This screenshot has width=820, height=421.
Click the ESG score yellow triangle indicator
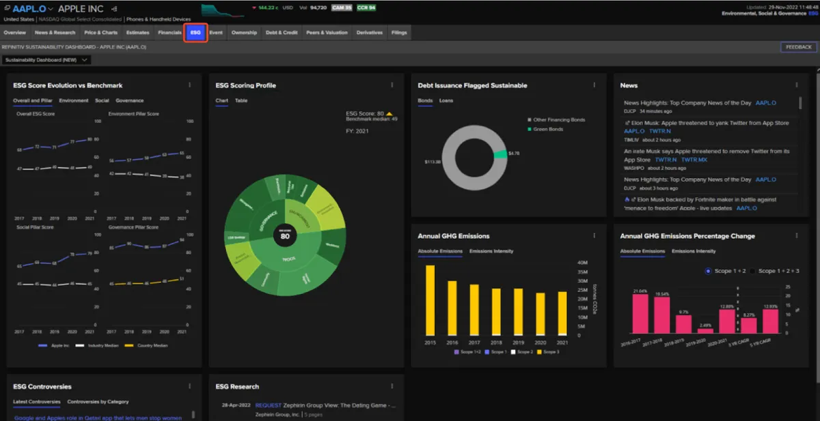point(389,113)
